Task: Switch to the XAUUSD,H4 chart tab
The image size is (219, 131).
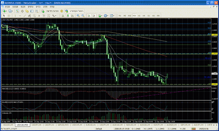Action: 8,125
